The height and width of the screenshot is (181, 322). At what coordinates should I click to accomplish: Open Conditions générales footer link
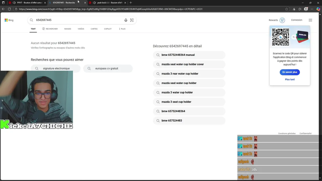point(287,133)
